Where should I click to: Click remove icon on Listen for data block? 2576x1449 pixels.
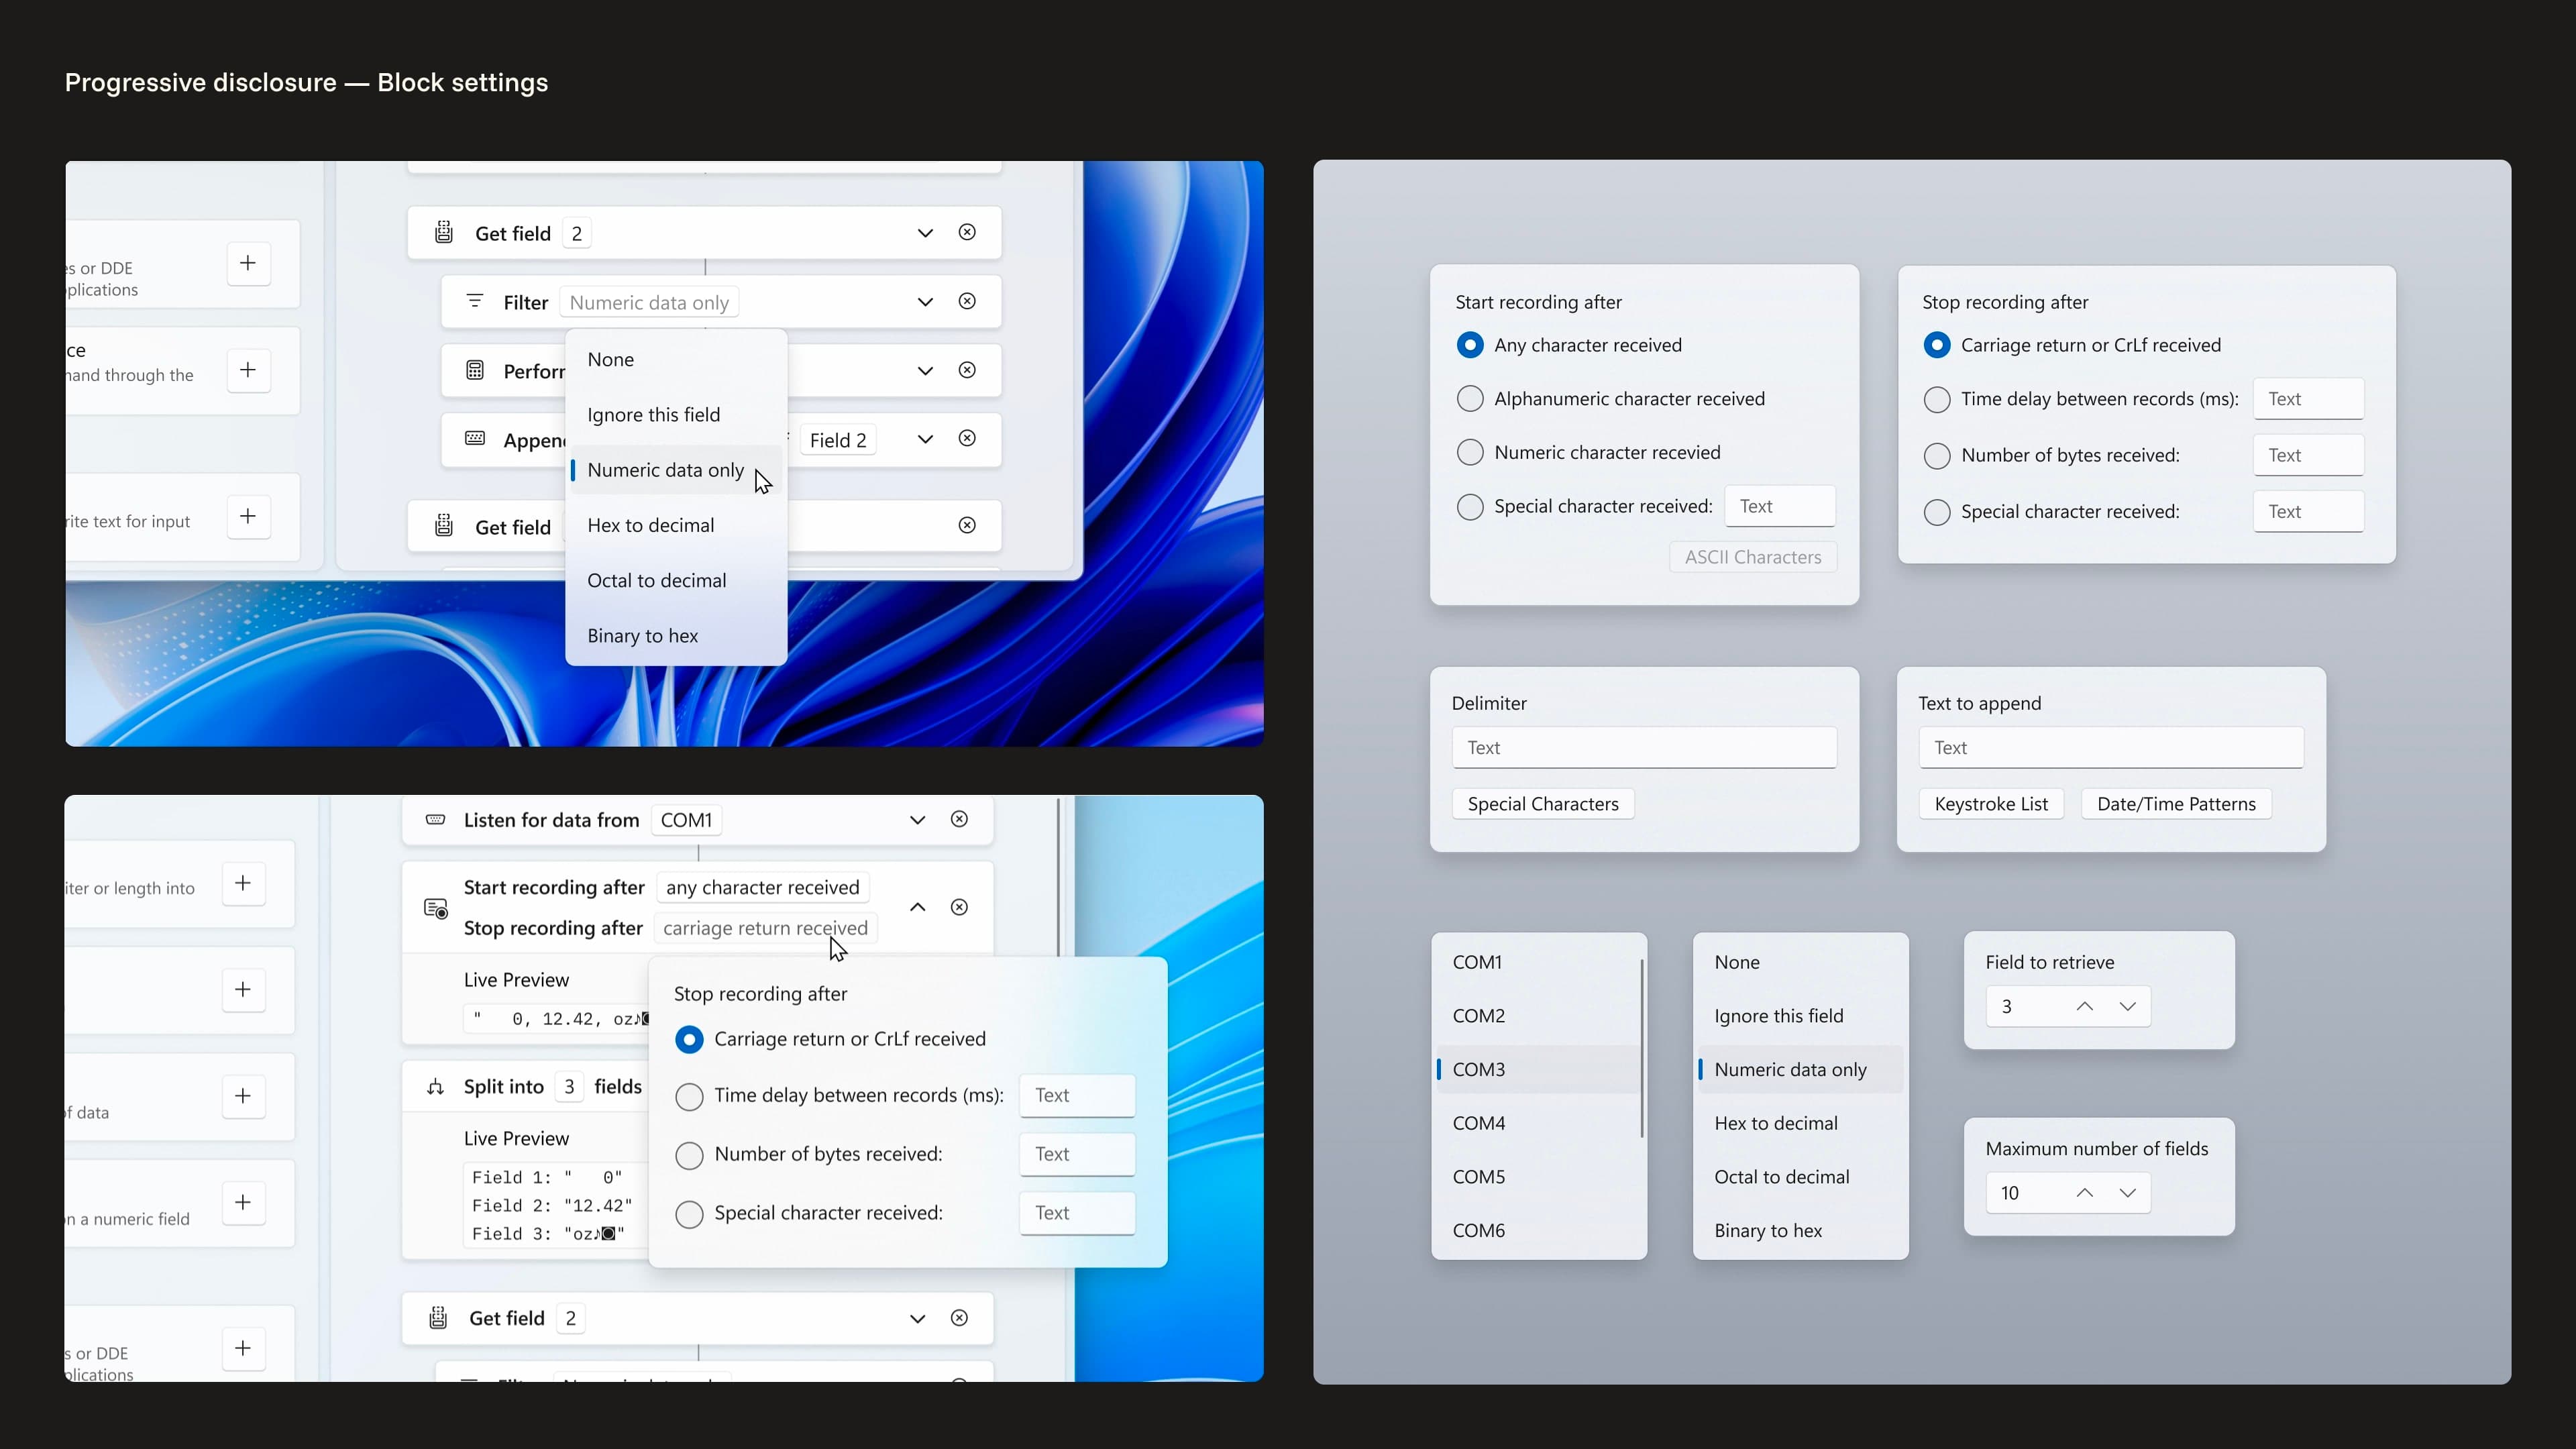tap(959, 819)
